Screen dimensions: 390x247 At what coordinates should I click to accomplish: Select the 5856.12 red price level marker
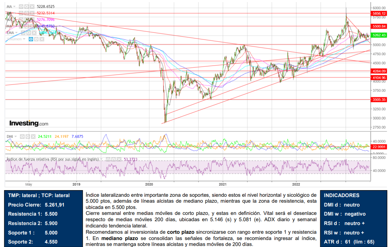[379, 13]
